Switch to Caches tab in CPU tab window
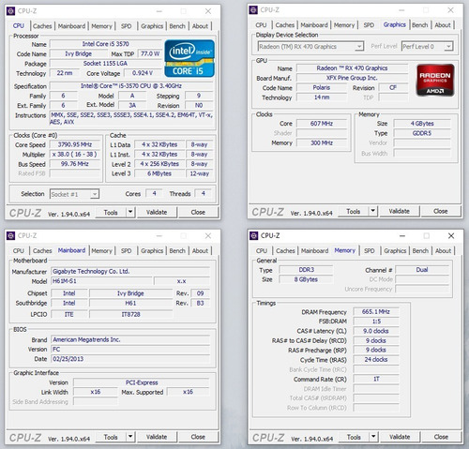The width and height of the screenshot is (469, 449). [x=42, y=26]
